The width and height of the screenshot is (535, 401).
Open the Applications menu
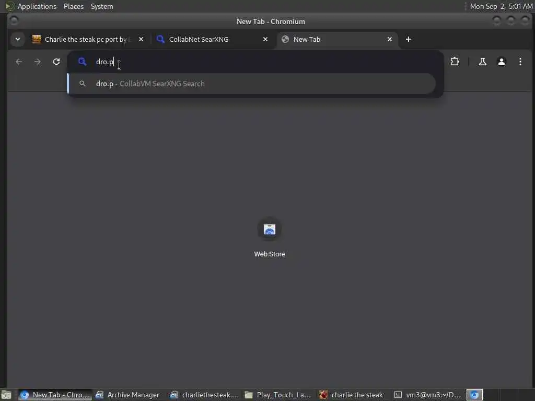click(x=37, y=6)
